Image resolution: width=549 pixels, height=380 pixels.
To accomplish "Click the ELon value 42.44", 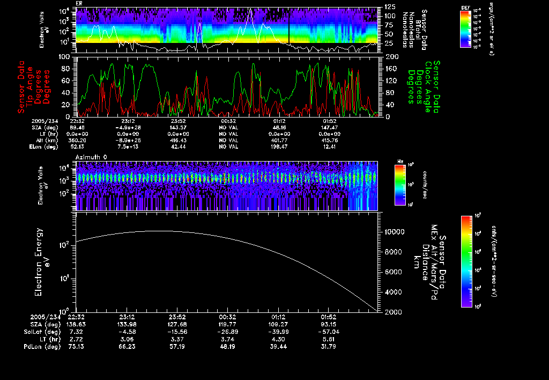I will (178, 147).
